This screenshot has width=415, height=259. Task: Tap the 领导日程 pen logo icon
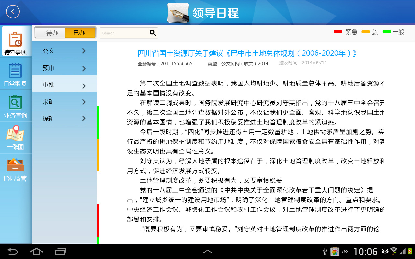pos(178,13)
